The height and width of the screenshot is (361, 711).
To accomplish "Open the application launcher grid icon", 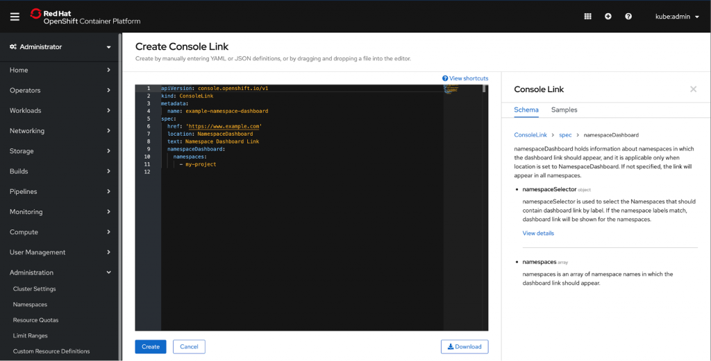I will [x=587, y=16].
